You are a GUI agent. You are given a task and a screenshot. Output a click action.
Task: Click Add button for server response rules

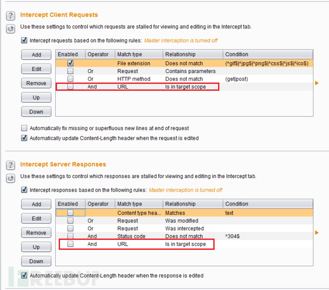[36, 204]
